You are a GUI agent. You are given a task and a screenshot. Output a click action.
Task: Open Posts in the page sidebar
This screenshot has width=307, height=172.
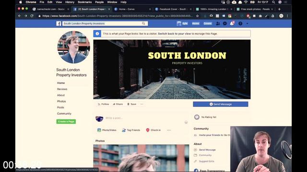pyautogui.click(x=60, y=107)
